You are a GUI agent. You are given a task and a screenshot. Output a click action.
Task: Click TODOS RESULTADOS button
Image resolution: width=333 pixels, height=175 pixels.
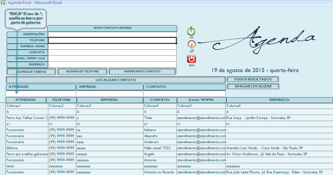point(253,79)
